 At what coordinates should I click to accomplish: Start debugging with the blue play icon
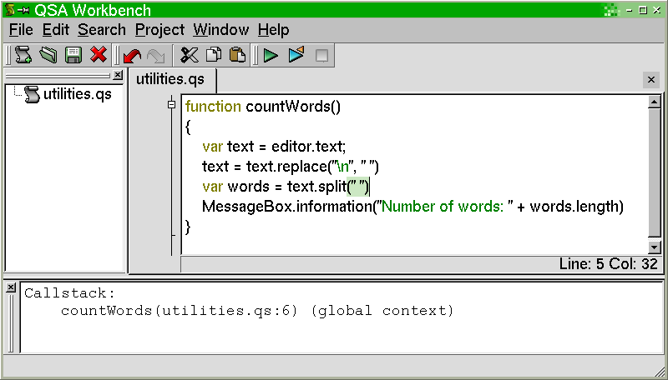pyautogui.click(x=296, y=54)
